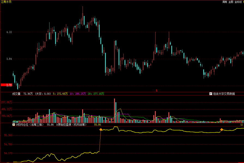
Task: Click the 54.172 indicator axis label
Action: (x=8, y=153)
